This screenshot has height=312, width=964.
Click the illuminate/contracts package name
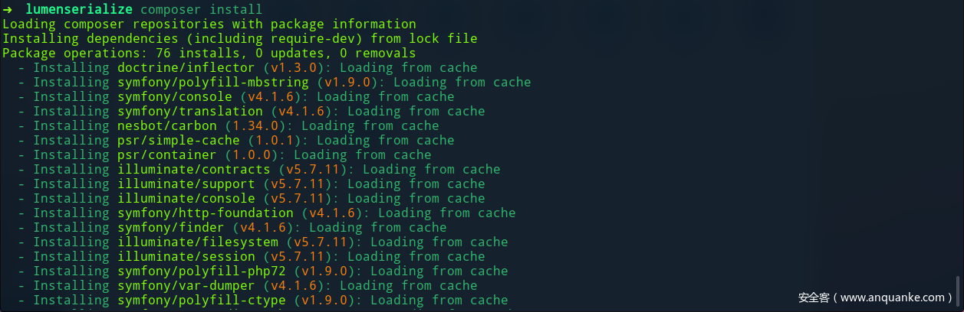193,170
